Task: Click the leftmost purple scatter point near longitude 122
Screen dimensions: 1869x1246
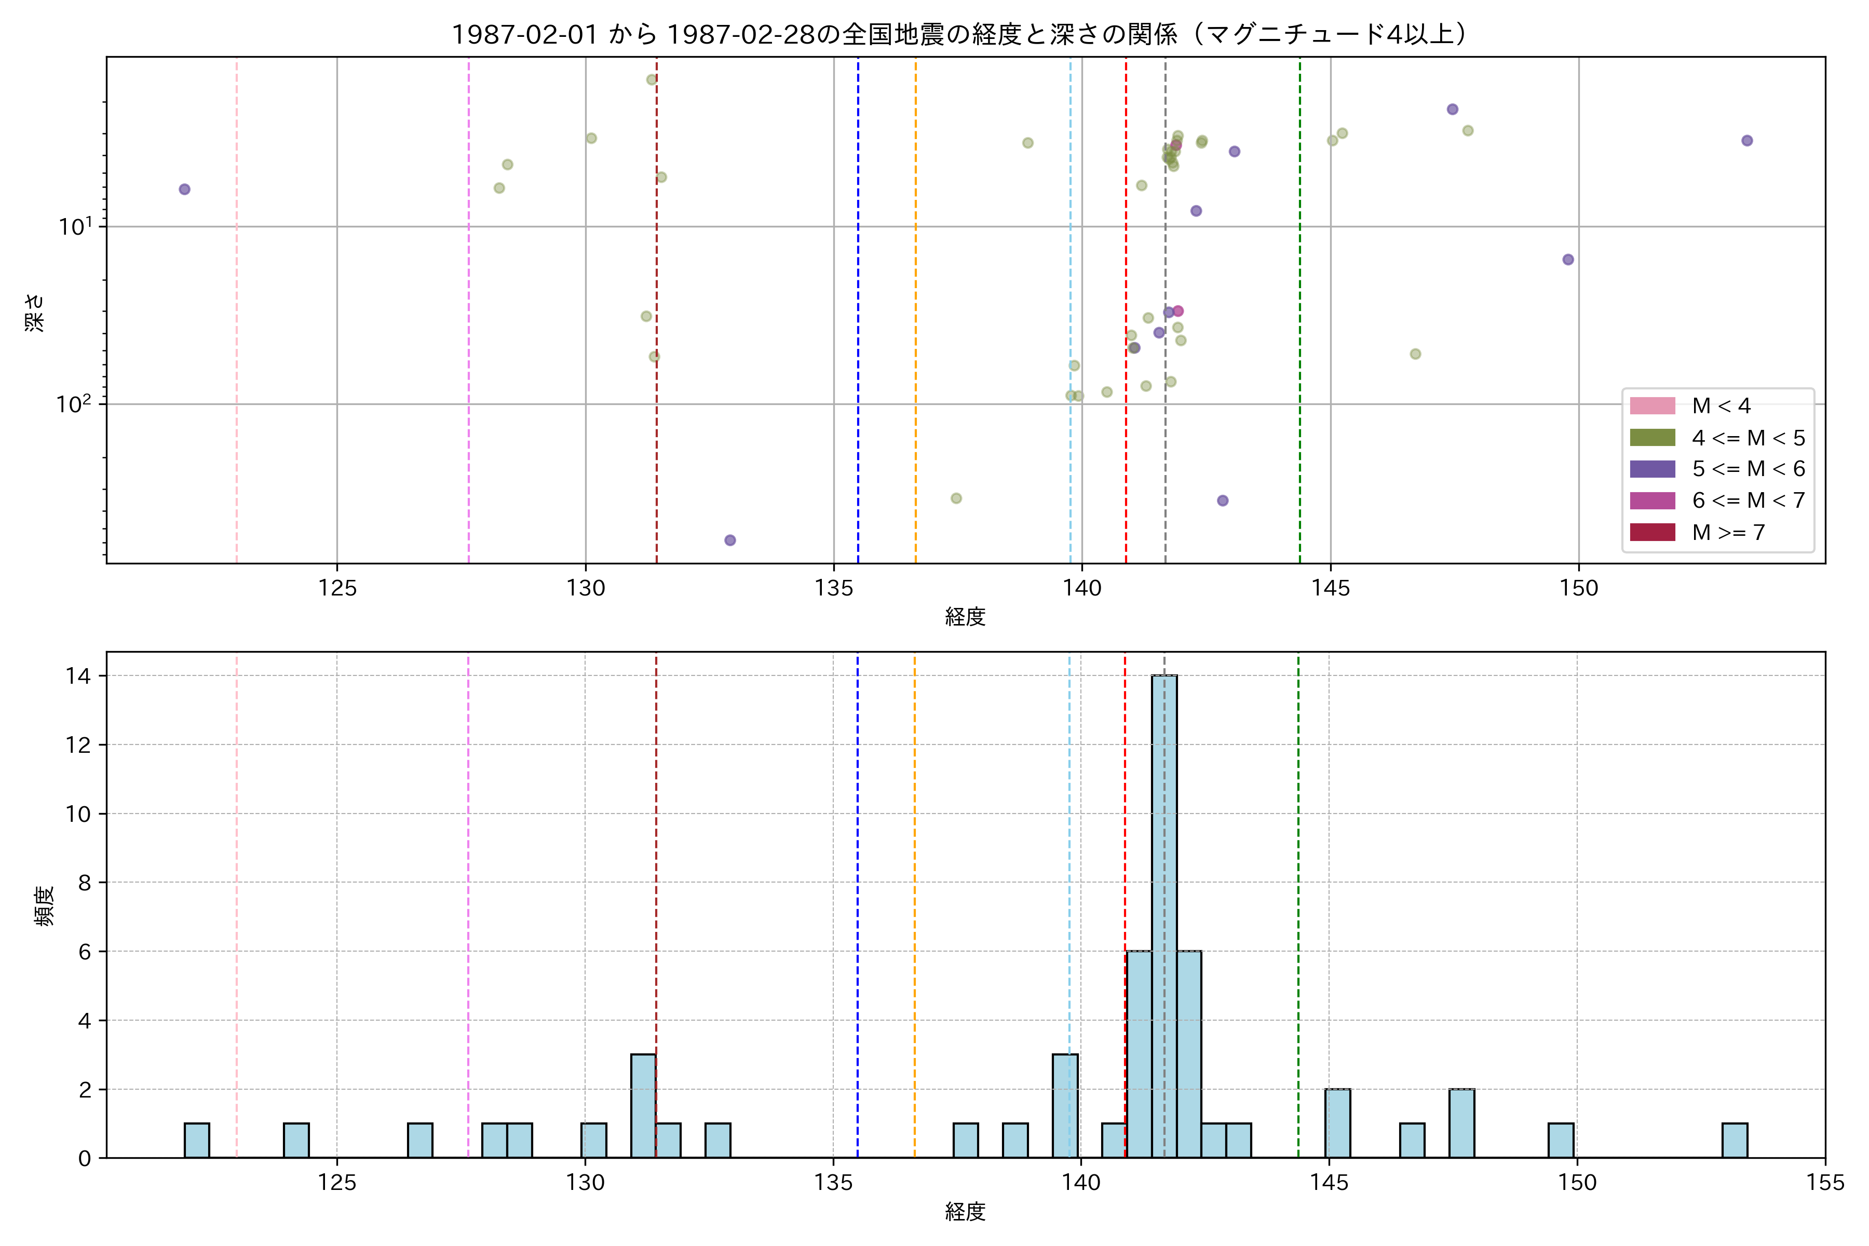Action: 184,189
